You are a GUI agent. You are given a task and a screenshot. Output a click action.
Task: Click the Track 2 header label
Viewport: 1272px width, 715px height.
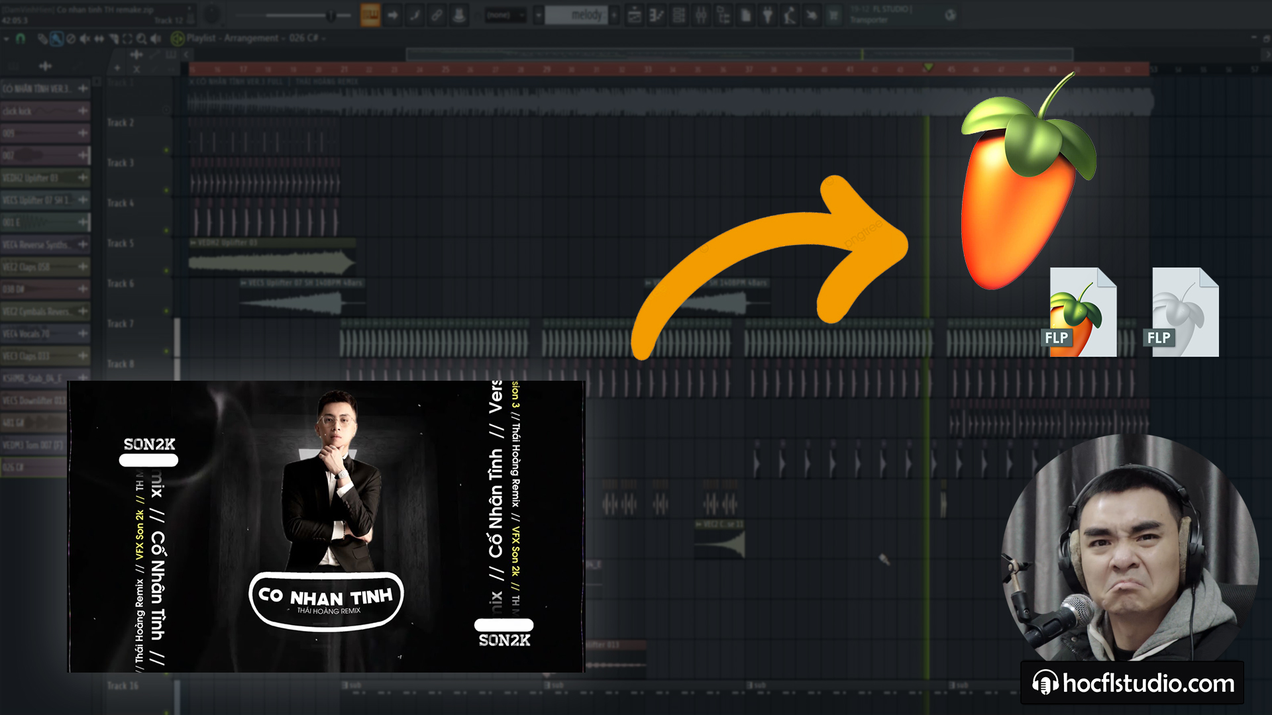[x=121, y=122]
